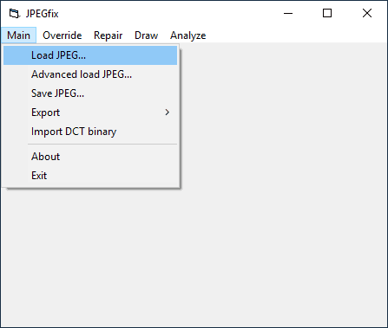Image resolution: width=388 pixels, height=328 pixels.
Task: Minimize the JPEGfix window
Action: click(x=288, y=13)
